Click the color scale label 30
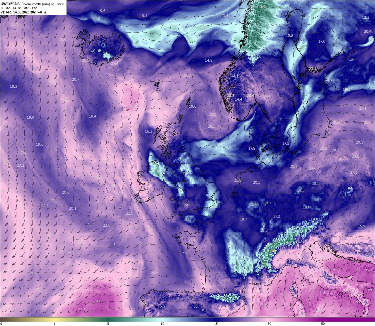375x326 pixels. pos(269,324)
